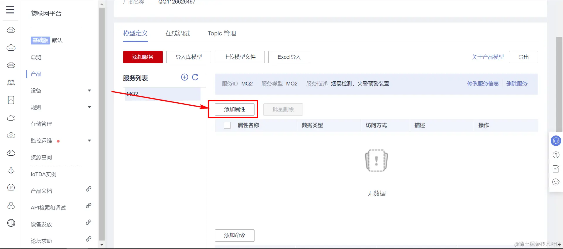Click the 批量删除 button
Viewport: 563px width, 249px height.
(283, 109)
